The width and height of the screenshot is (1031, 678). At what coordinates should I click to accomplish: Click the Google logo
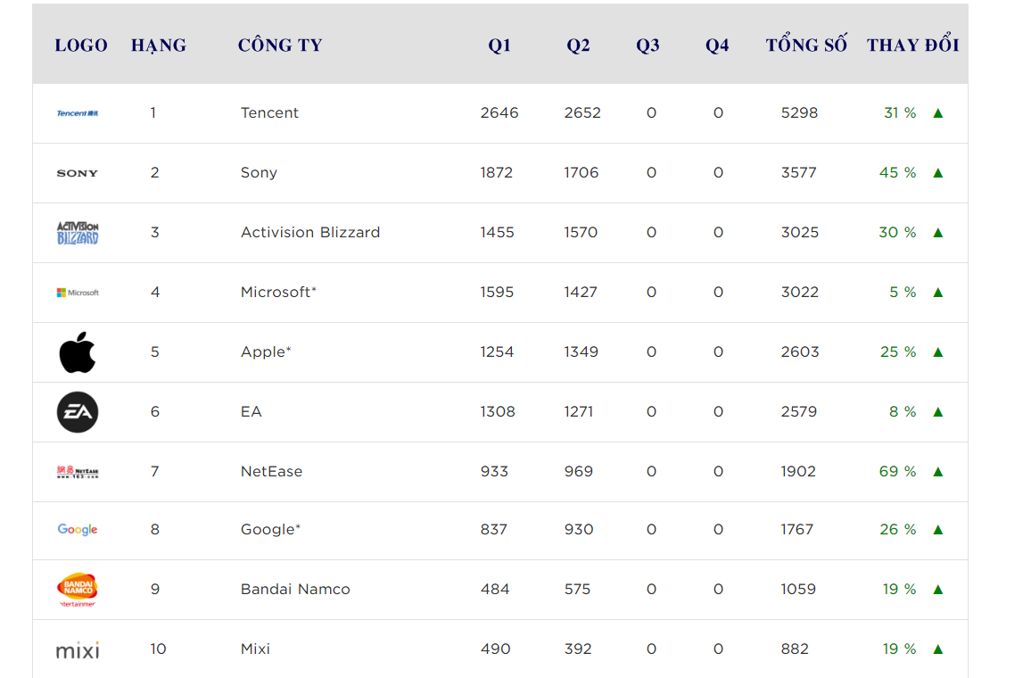point(78,530)
